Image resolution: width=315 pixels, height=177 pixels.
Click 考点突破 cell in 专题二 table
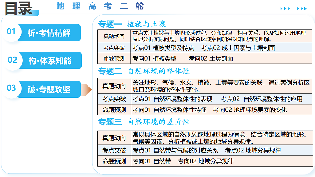(x=114, y=99)
